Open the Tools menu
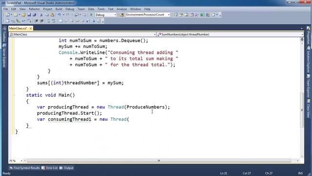 coord(101,9)
